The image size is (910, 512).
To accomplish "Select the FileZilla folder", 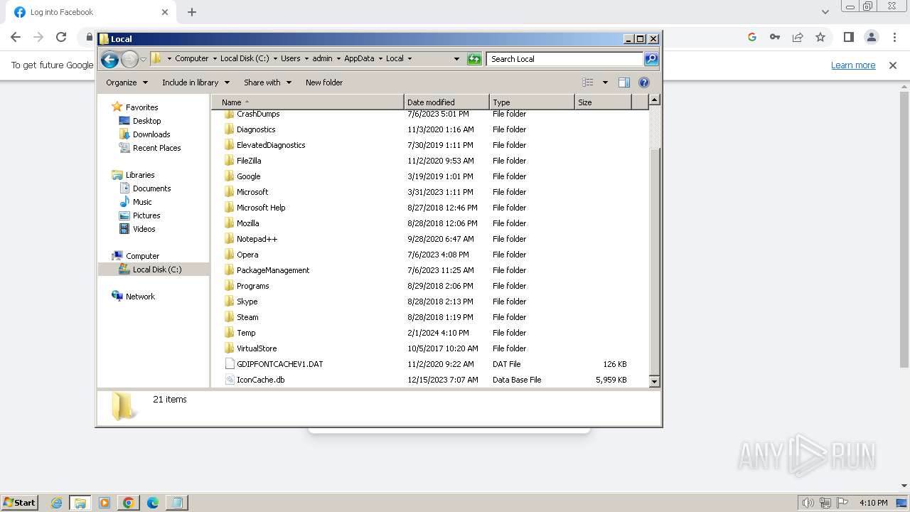I will (249, 161).
